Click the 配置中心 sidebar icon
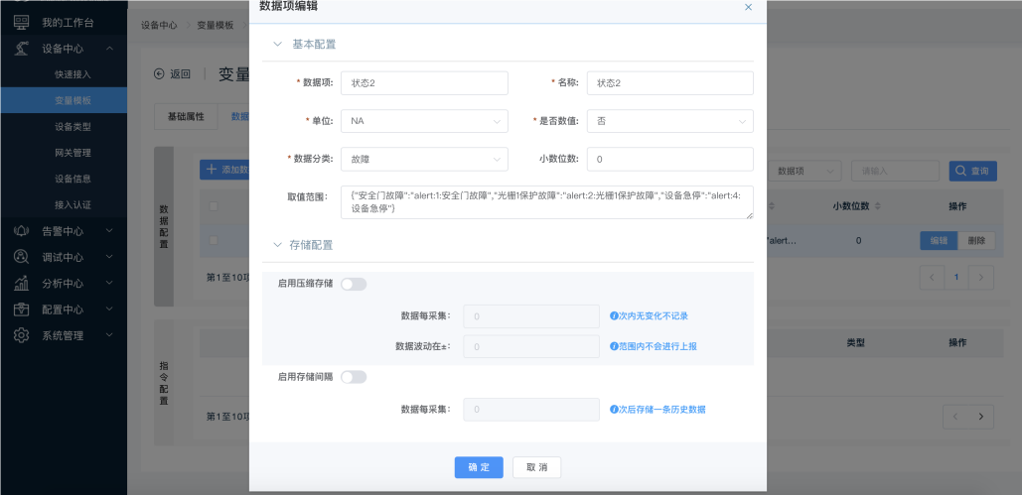Viewport: 1022px width, 495px height. pyautogui.click(x=22, y=309)
